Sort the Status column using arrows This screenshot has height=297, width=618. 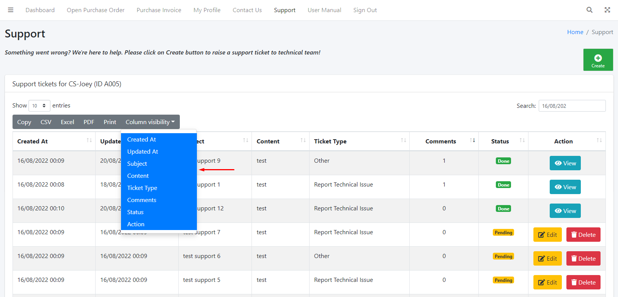tap(522, 141)
